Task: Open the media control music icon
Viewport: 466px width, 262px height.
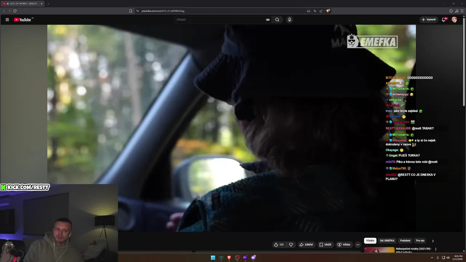Action: coord(457,11)
